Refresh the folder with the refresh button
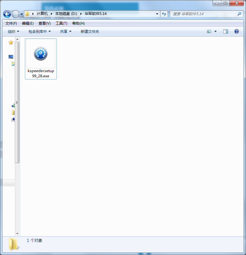 (x=164, y=14)
